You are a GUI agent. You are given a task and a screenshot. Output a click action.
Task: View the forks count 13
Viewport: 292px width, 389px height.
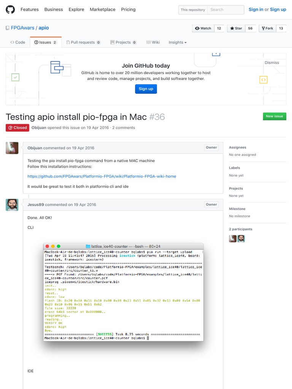281,28
